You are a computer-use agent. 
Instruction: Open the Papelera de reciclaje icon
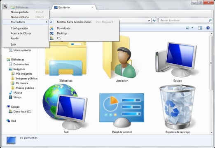click(x=178, y=107)
